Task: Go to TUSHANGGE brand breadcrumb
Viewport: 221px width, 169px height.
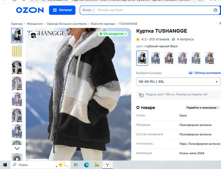Action: [128, 24]
